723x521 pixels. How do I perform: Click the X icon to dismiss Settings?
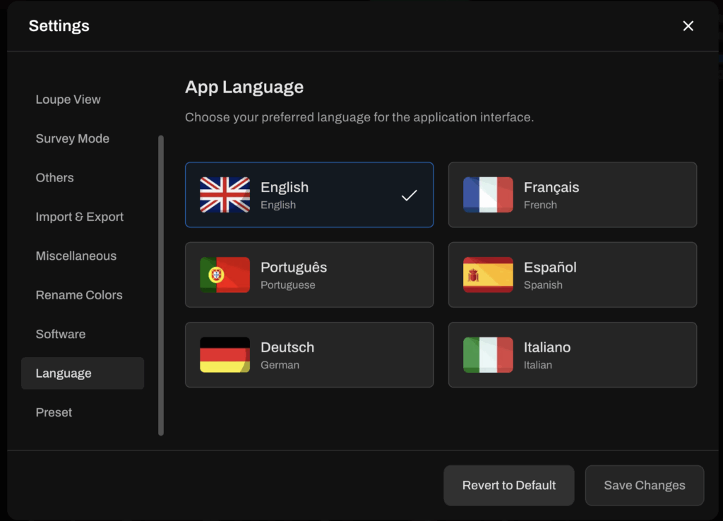tap(688, 25)
